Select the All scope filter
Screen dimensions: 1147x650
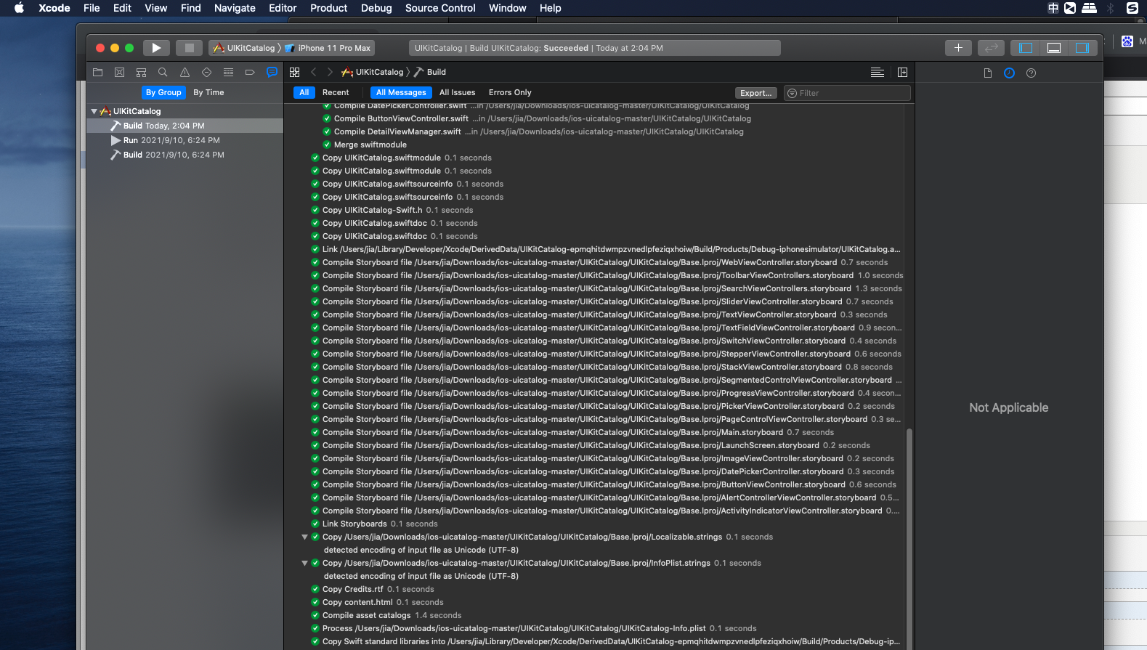304,92
